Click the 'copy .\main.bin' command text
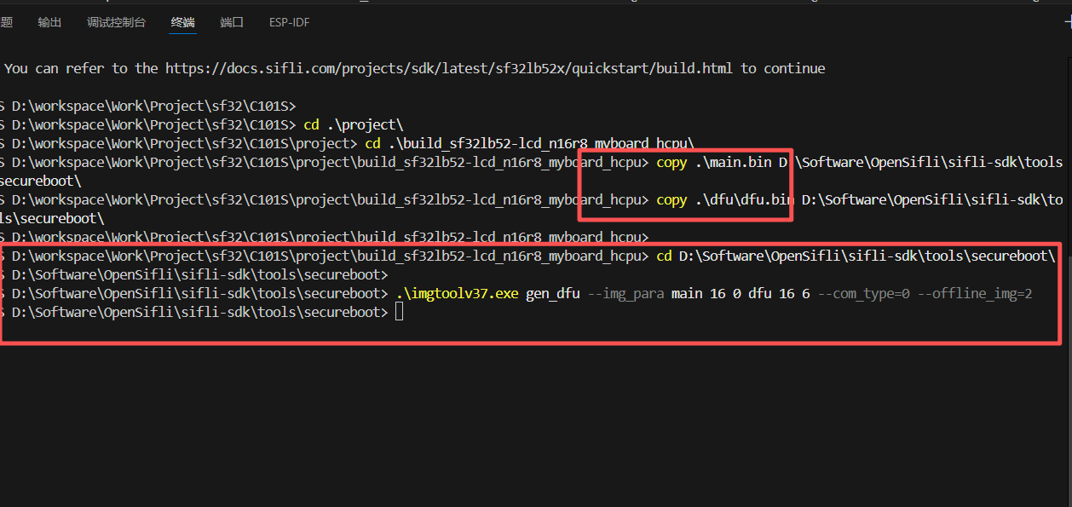 coord(713,162)
